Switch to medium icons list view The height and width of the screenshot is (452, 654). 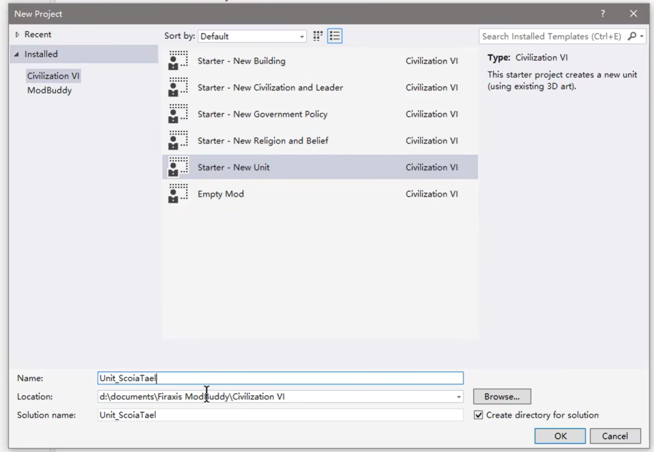pyautogui.click(x=334, y=36)
